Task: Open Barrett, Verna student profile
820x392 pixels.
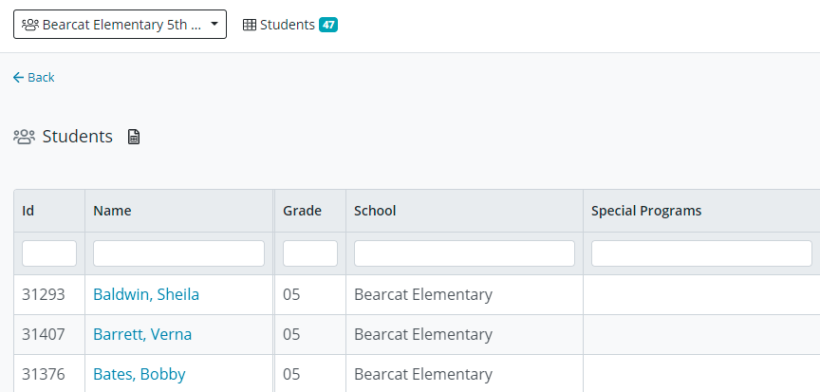Action: pos(142,334)
